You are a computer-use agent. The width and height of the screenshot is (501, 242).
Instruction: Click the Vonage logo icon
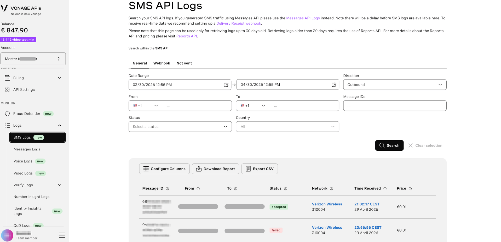(x=4, y=8)
